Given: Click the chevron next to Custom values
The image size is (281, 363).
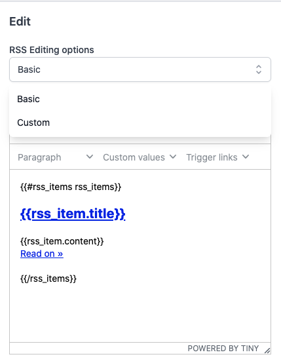Looking at the screenshot, I should [x=173, y=157].
